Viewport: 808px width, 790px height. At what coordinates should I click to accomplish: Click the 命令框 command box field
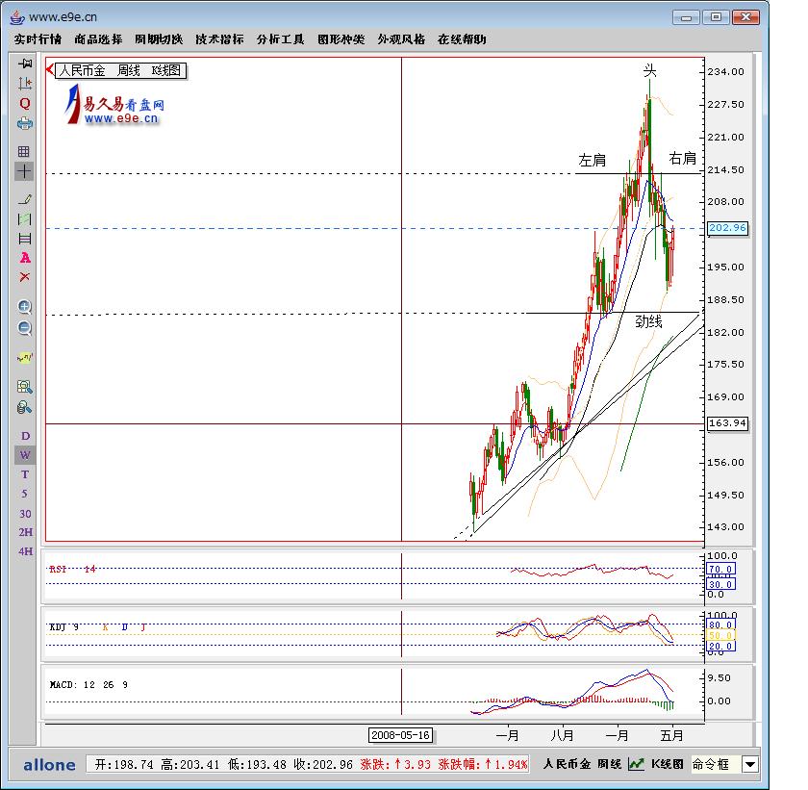click(x=716, y=764)
